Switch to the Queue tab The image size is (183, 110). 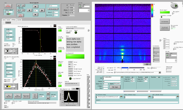tap(9, 20)
